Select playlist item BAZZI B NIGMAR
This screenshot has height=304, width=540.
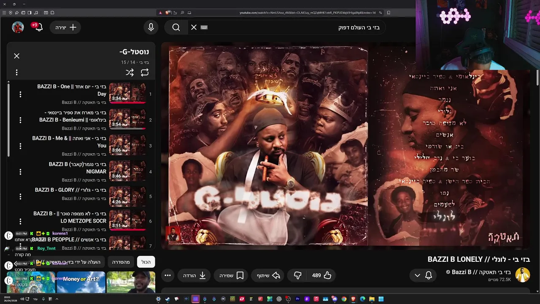80,171
